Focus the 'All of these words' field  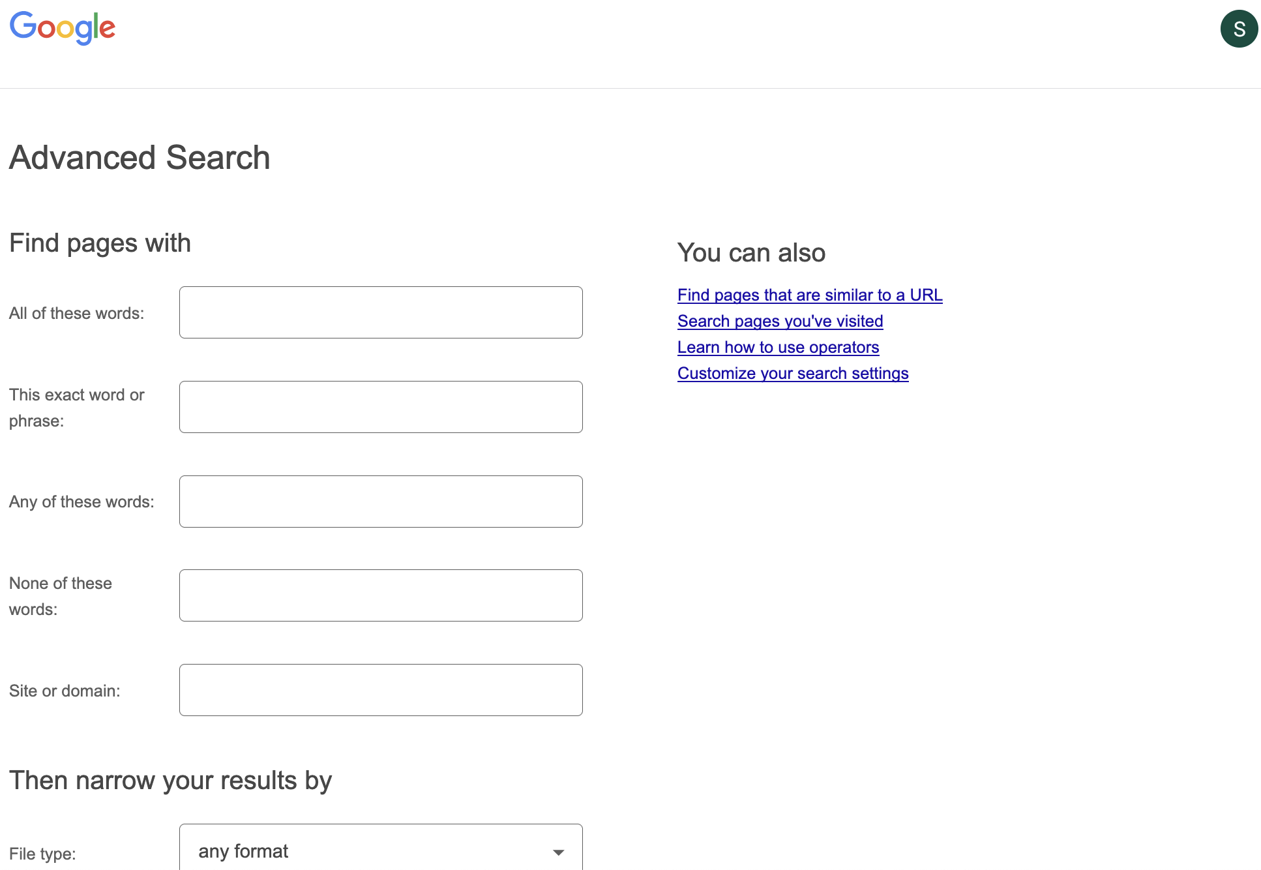(381, 312)
